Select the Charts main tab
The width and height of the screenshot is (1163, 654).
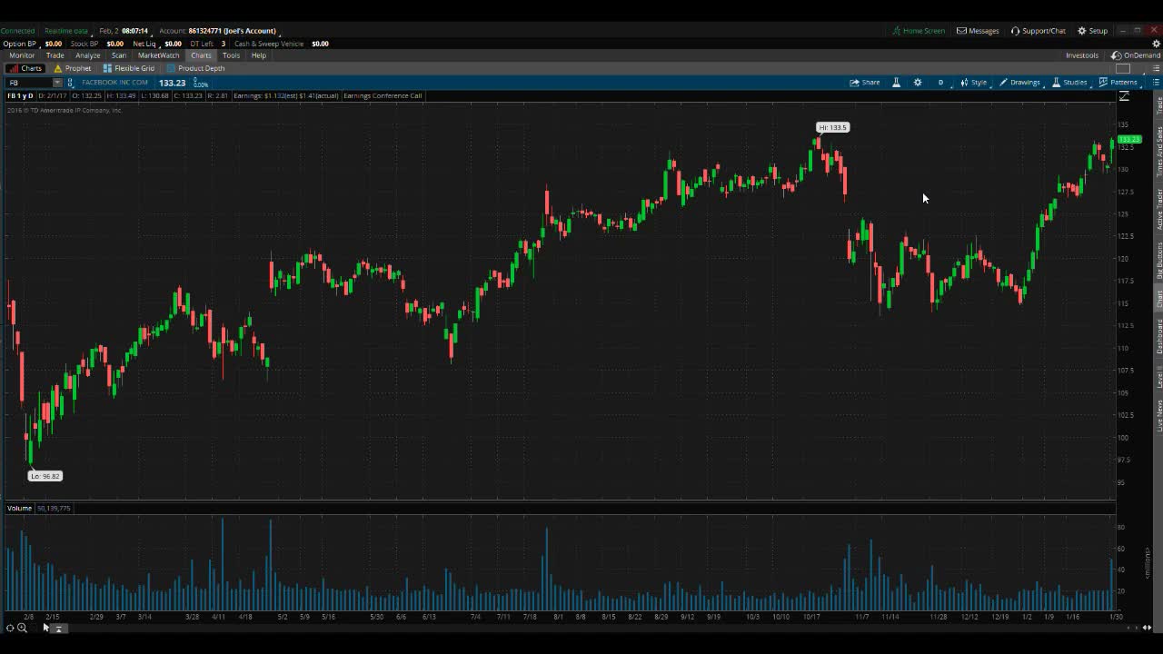(201, 55)
